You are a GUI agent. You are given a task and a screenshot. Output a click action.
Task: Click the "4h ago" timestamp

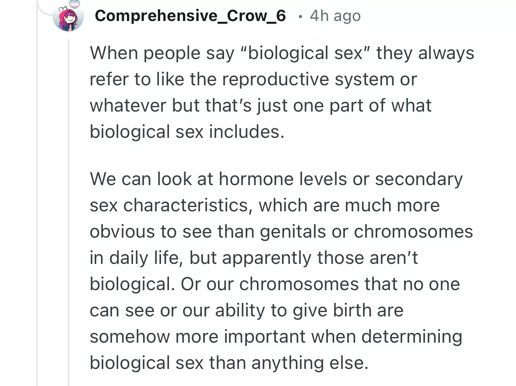pyautogui.click(x=335, y=16)
